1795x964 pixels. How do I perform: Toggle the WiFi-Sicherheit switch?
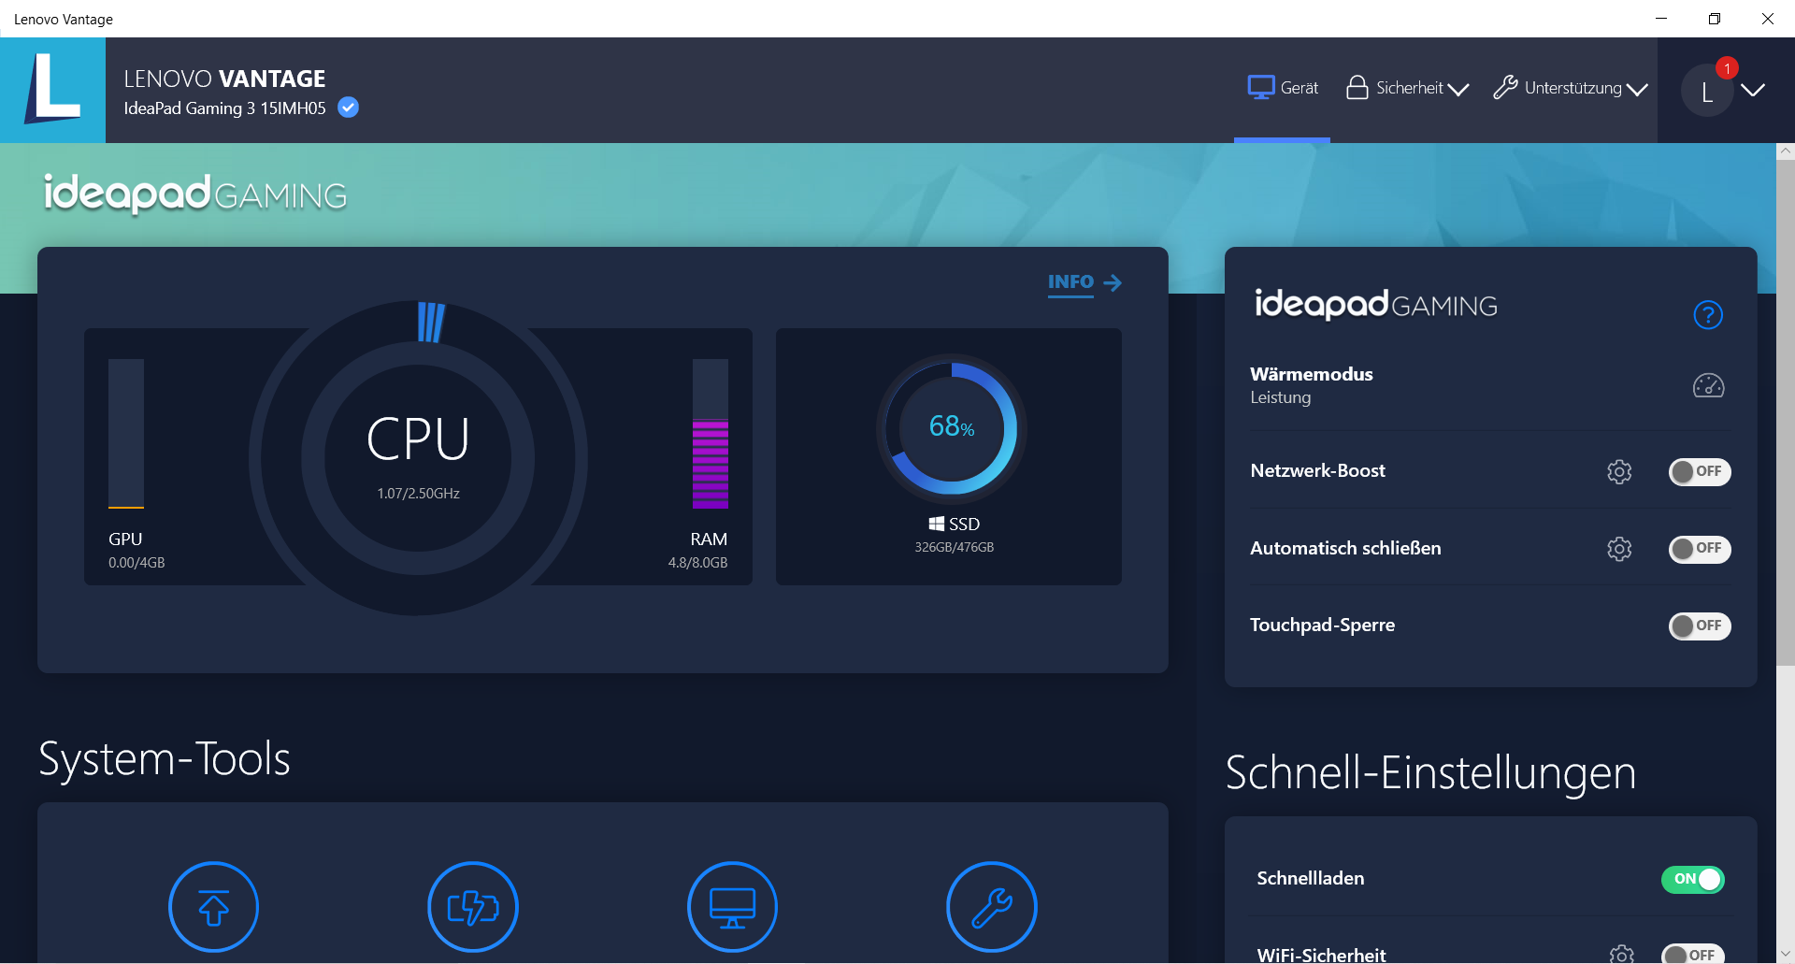click(x=1693, y=955)
